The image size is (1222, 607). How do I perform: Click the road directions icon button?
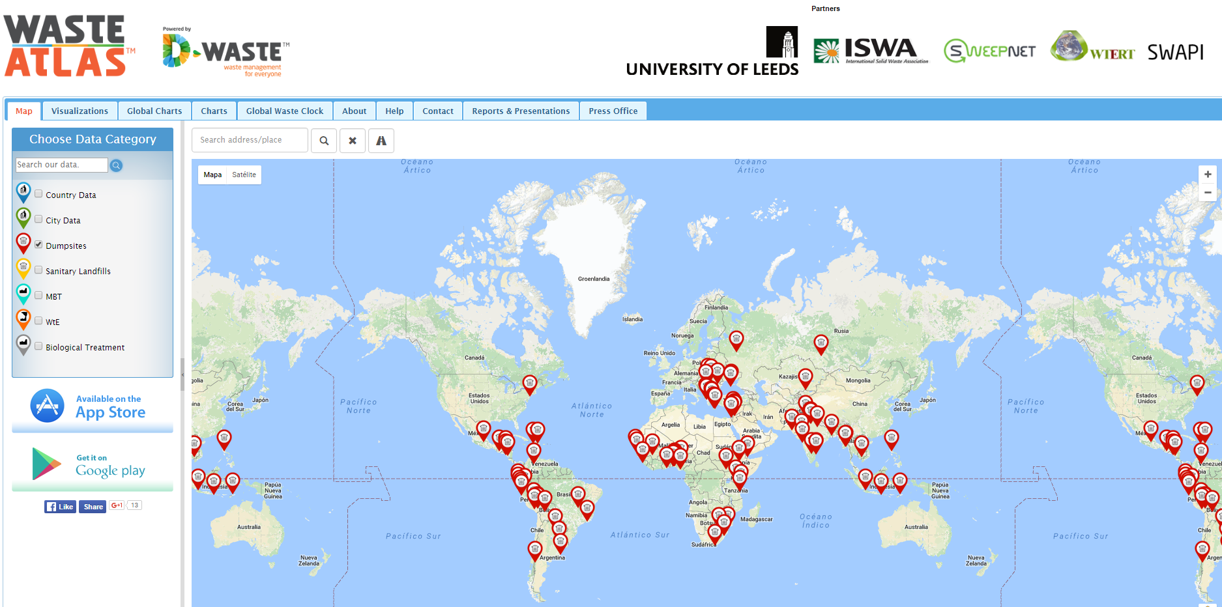pyautogui.click(x=381, y=141)
